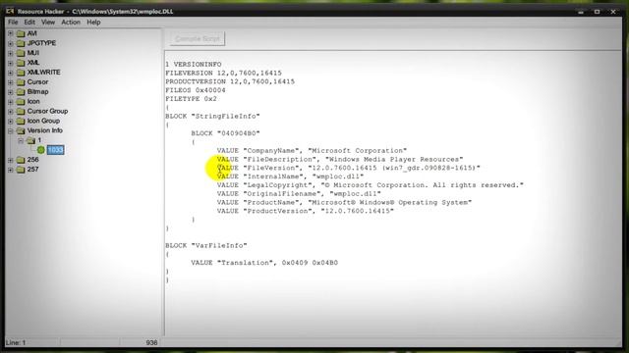Click the line "PRODUCTVERSION 12,0,7600,16415"
629x353 pixels.
(230, 81)
